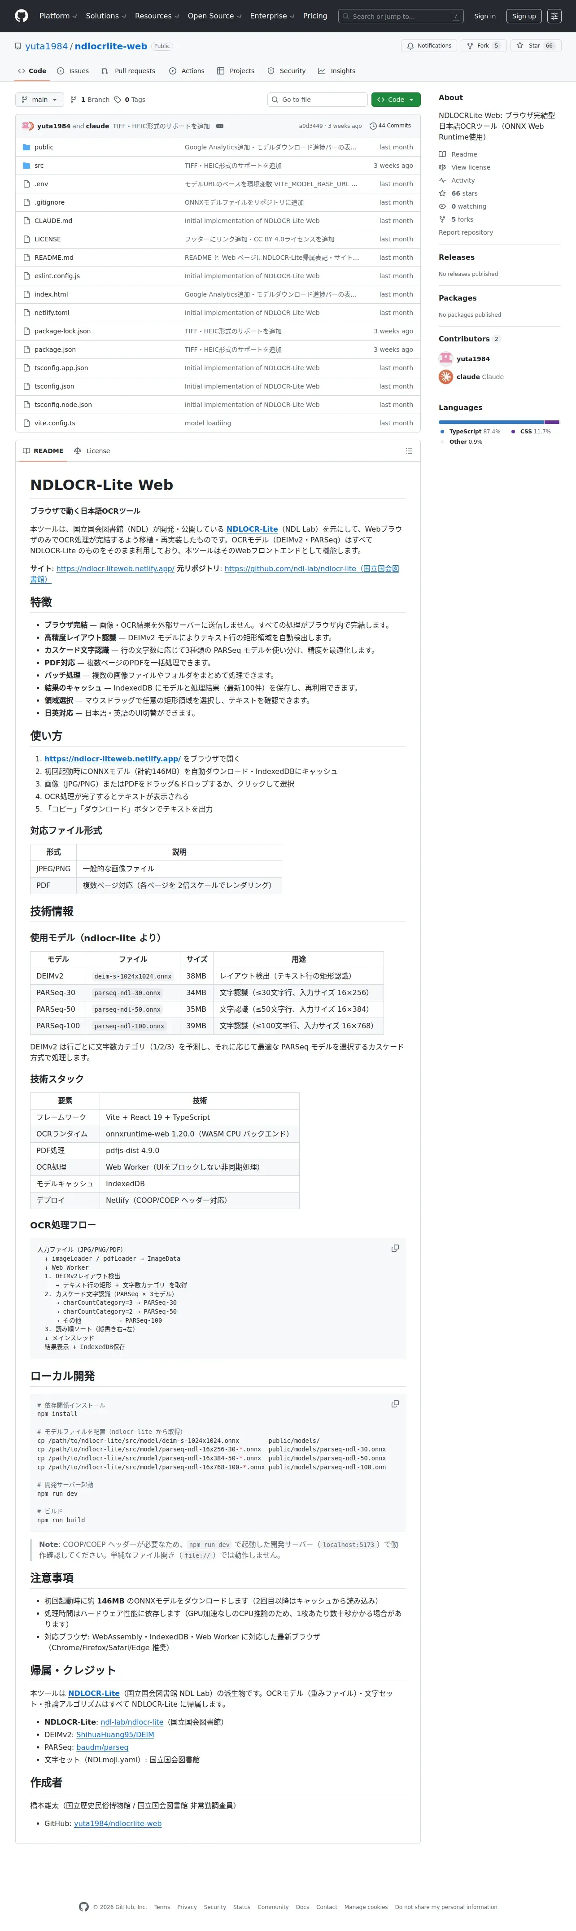The image size is (576, 1931).
Task: Open the Insights tab
Action: pos(337,71)
